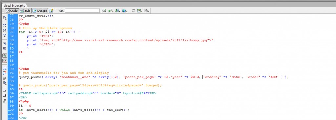Select the visual_index.php document tab
This screenshot has height=120, width=336.
pyautogui.click(x=14, y=6)
